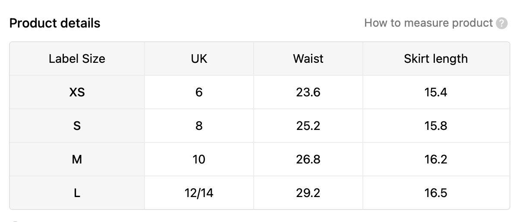Click the skirt length value 16.5
The width and height of the screenshot is (516, 222).
436,193
